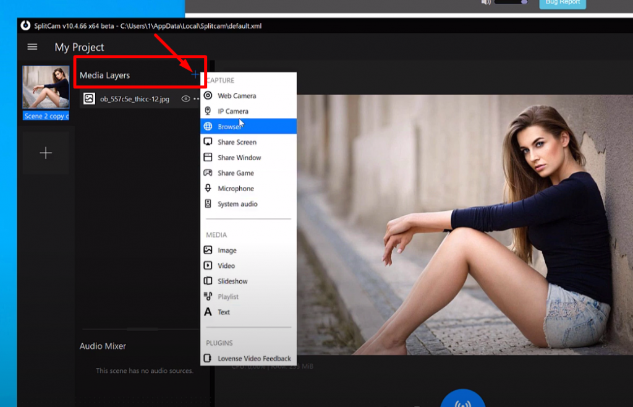Viewport: 633px width, 407px height.
Task: Add a new media layer with plus
Action: click(x=195, y=74)
